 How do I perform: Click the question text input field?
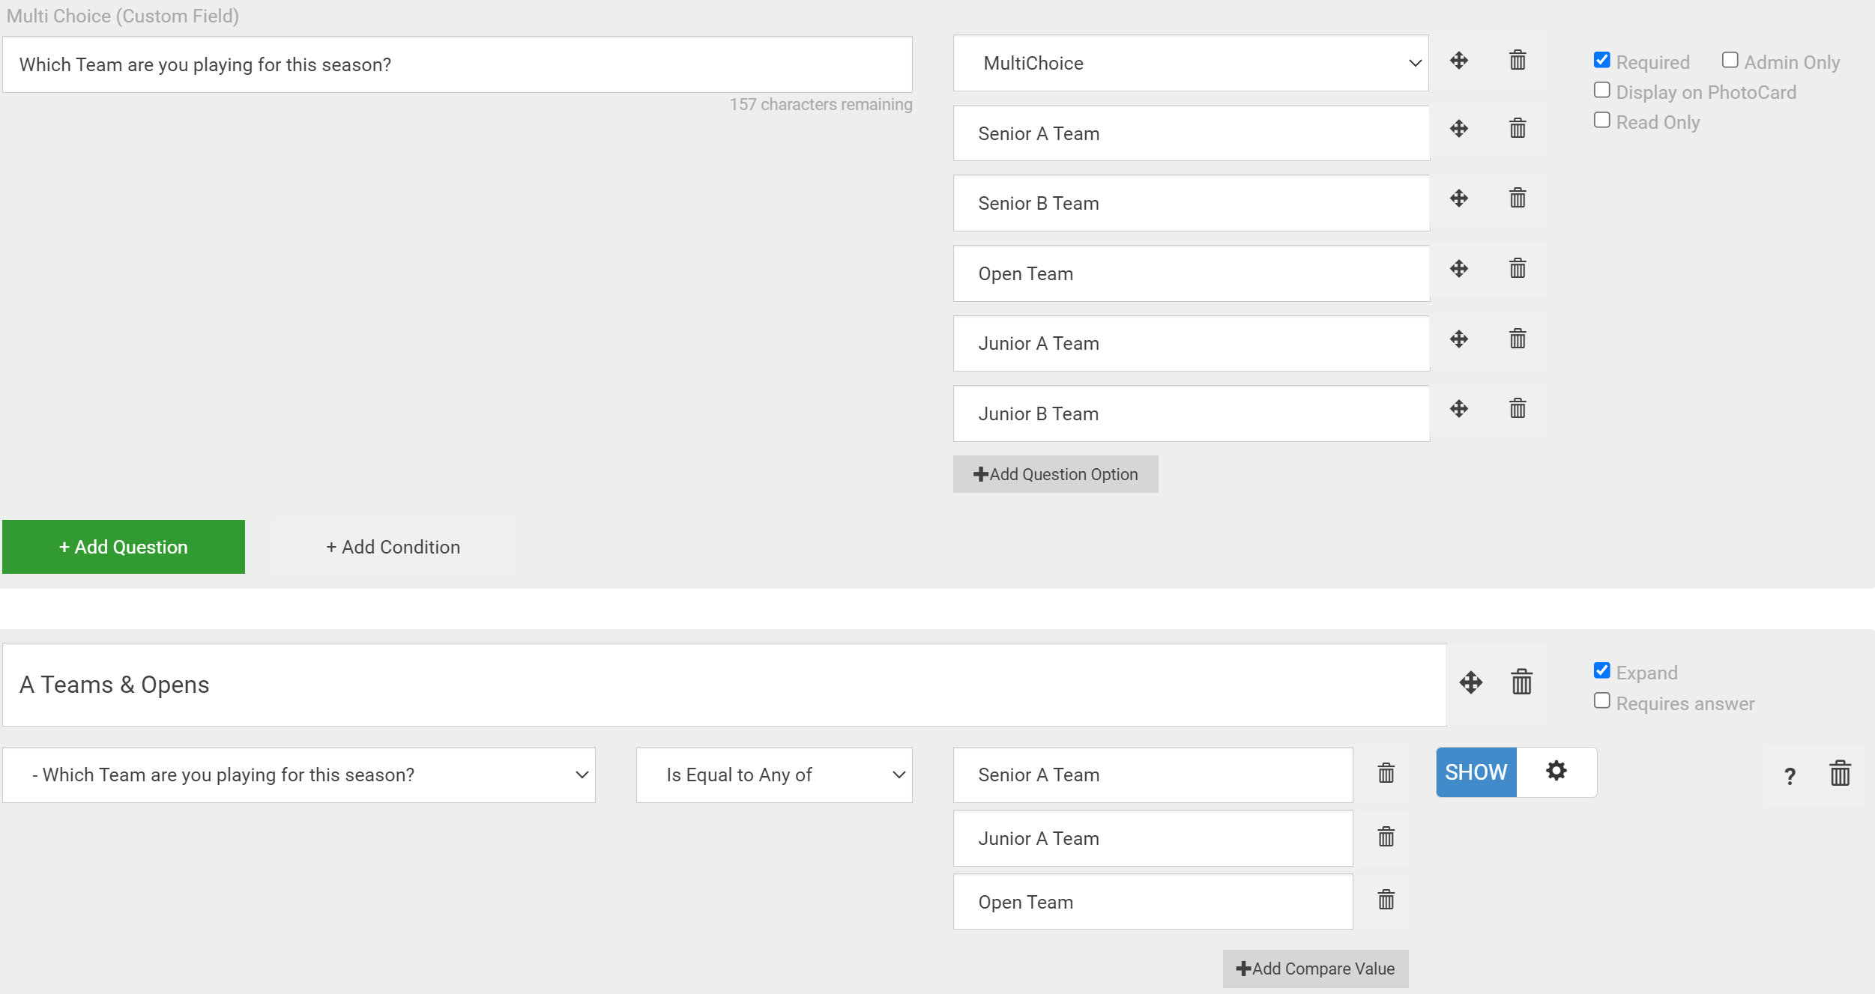(457, 65)
